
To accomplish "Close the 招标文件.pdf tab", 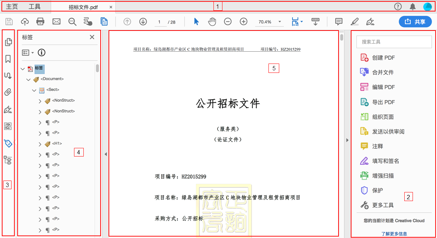I will coord(111,7).
